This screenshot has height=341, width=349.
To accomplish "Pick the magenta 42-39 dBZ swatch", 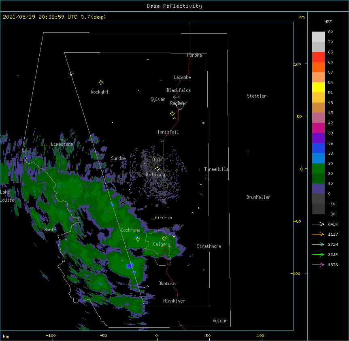I will tap(318, 128).
